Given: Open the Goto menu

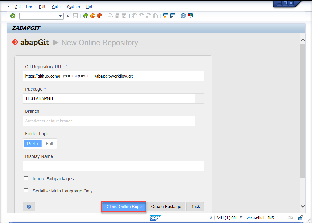Looking at the screenshot, I should click(56, 7).
